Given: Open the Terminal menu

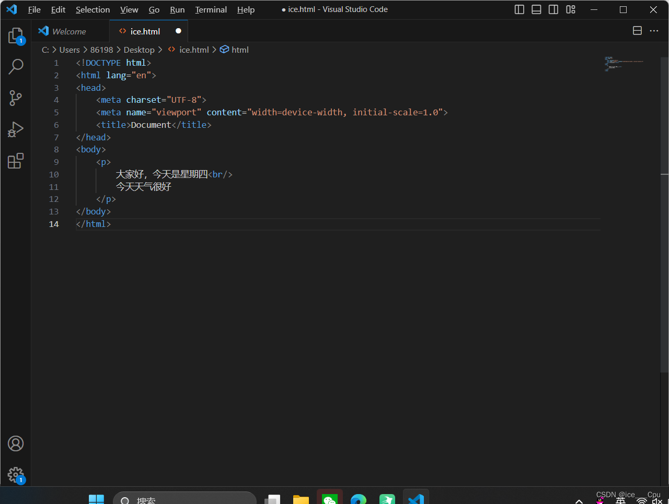Looking at the screenshot, I should coord(211,9).
